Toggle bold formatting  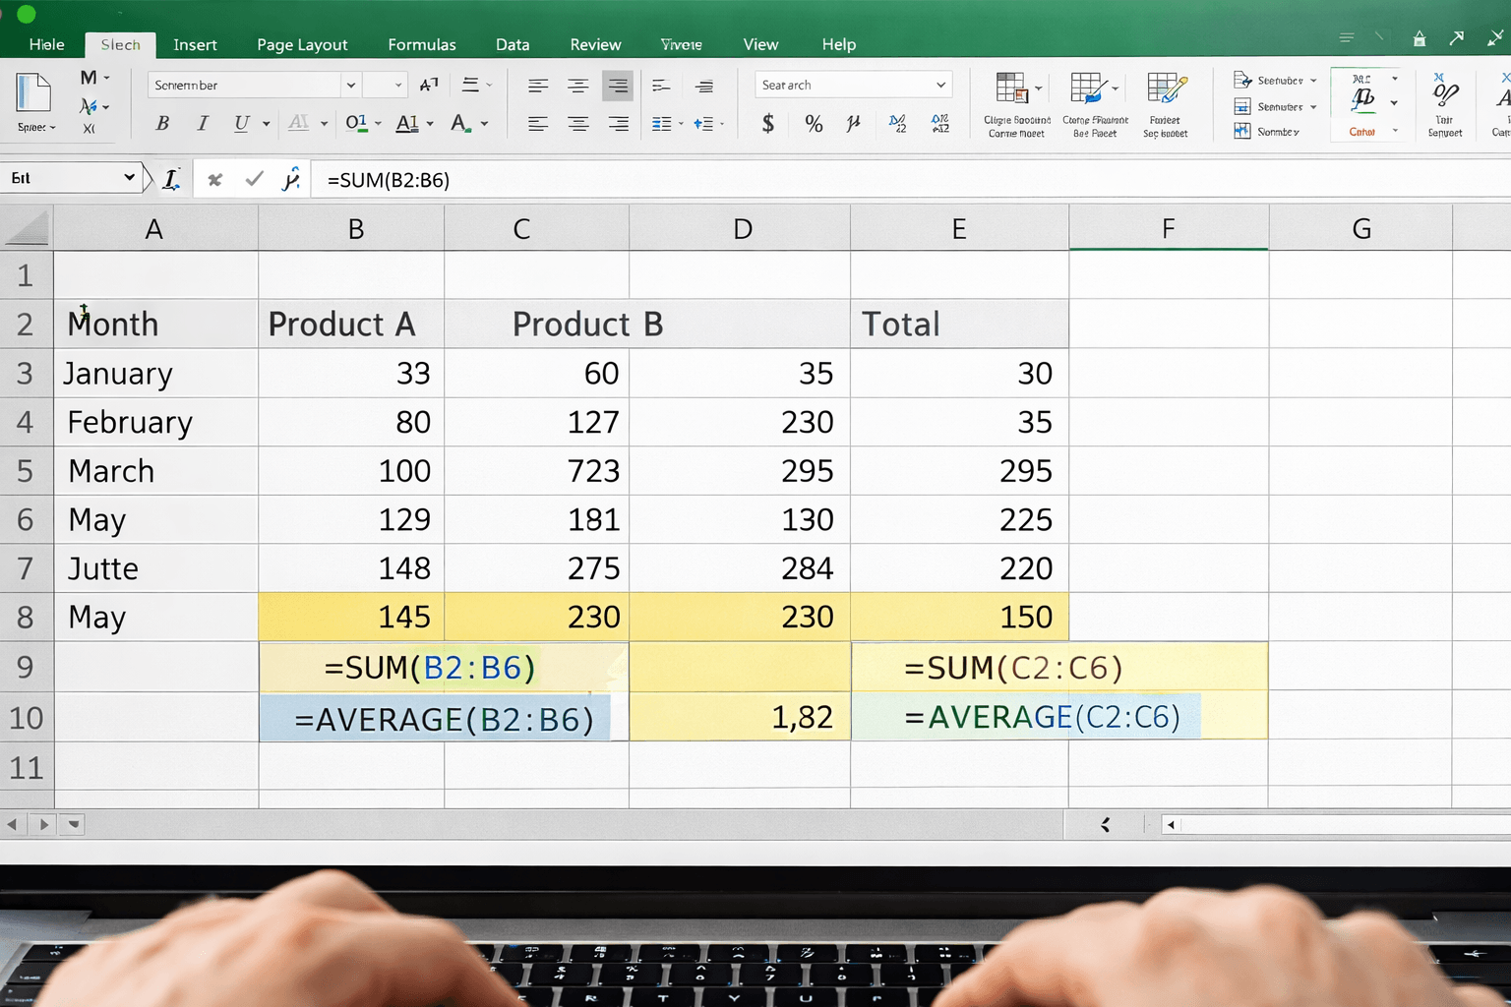coord(161,123)
